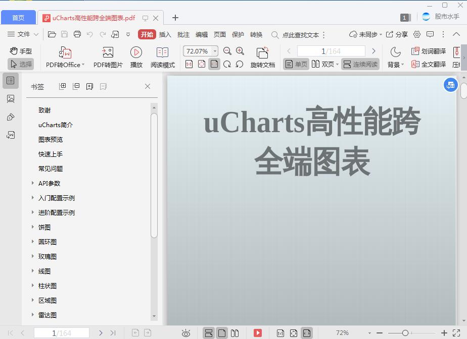Viewport: 467px width, 339px height.
Task: Start slideshow playback
Action: [136, 58]
